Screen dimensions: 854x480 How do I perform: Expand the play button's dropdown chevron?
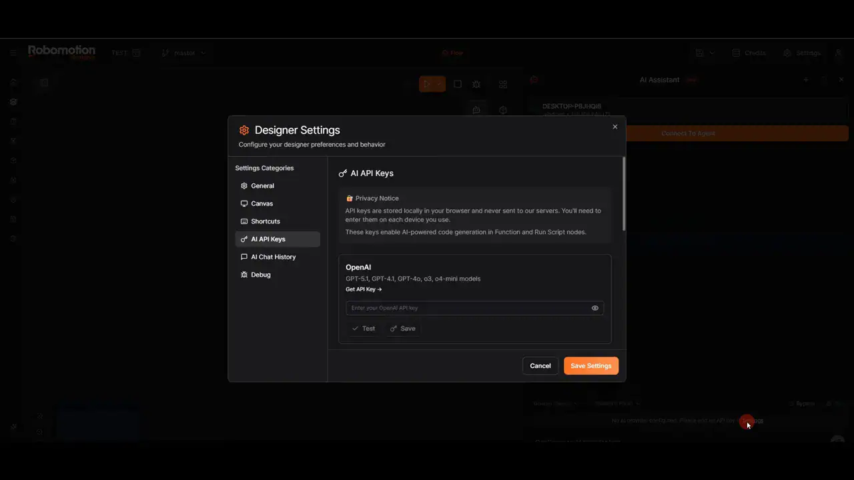(439, 84)
